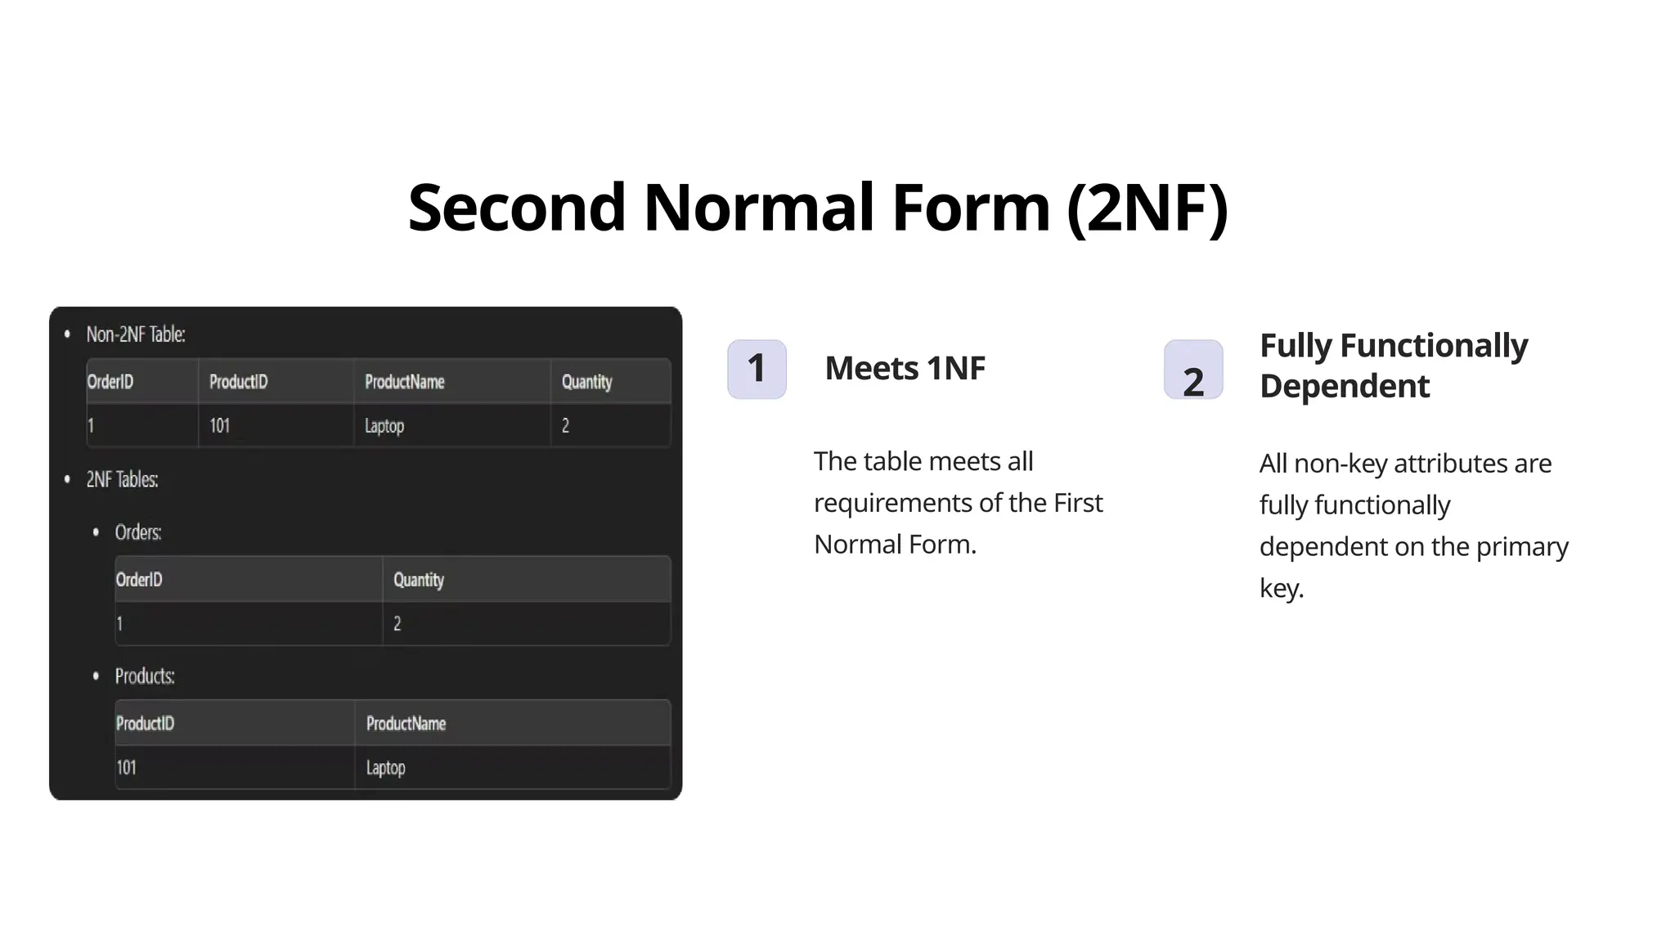Screen dimensions: 1675x942
Task: Click the numbered badge showing 1
Action: pos(757,369)
